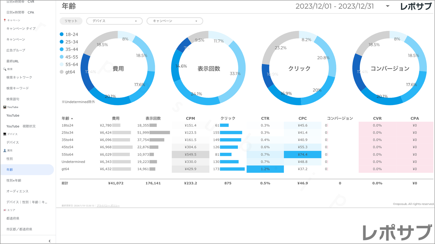The image size is (435, 244).
Task: Open the プライバシー ポリシー link
Action: tap(108, 206)
